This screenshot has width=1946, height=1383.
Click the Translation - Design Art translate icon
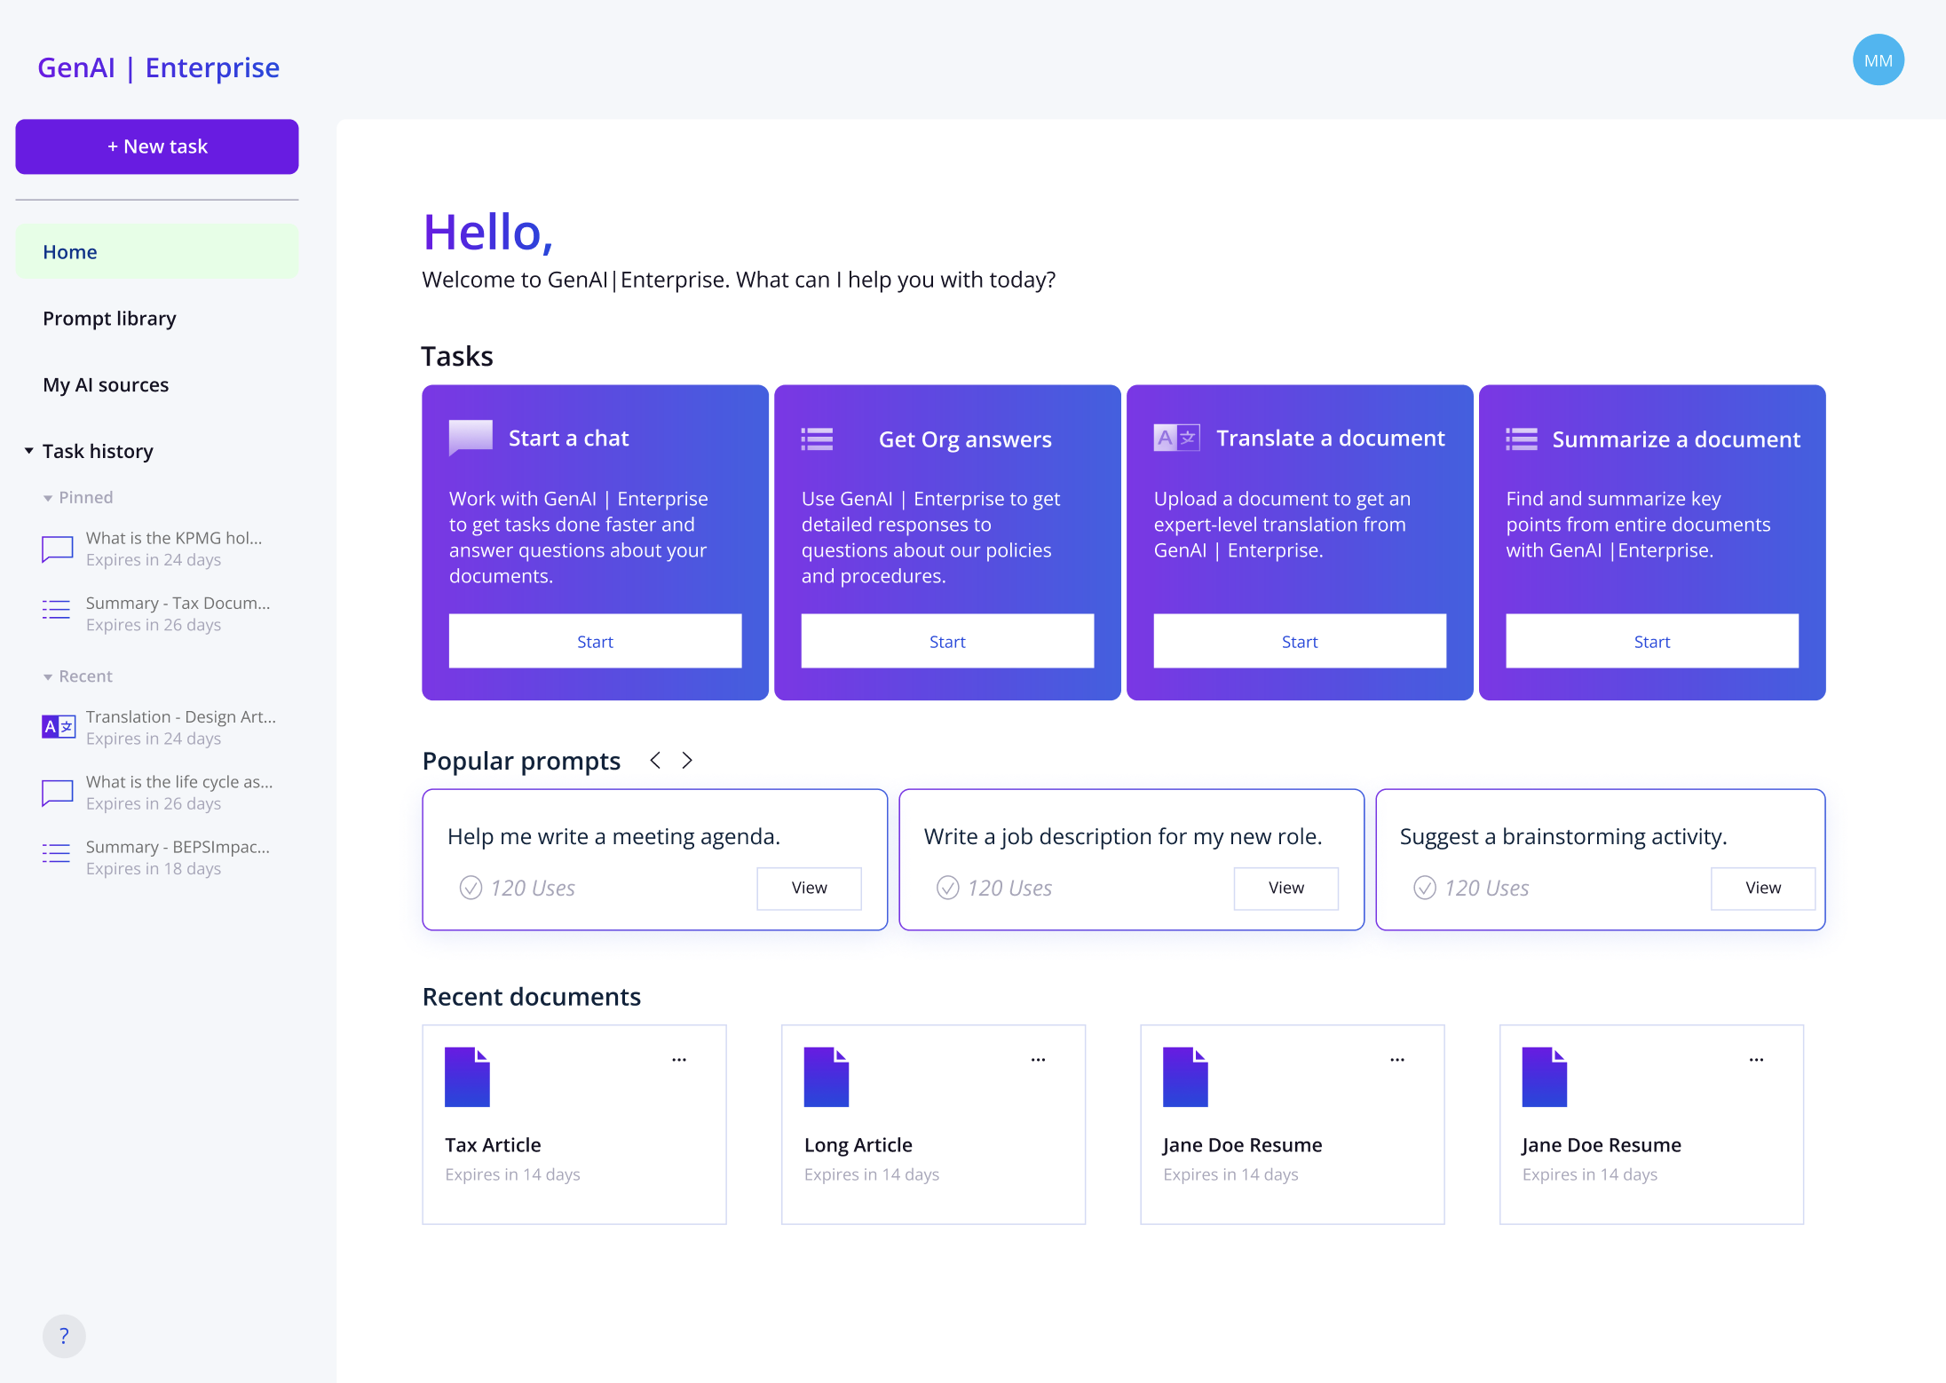[x=59, y=727]
